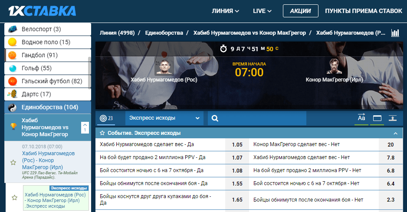The height and width of the screenshot is (212, 407).
Task: Click the Гольф ball icon
Action: [x=13, y=68]
